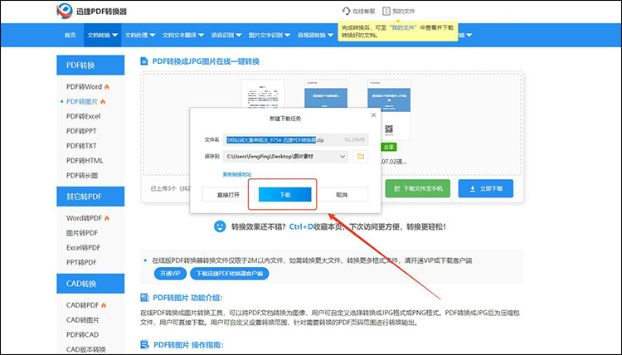Click the PDF转换 sidebar header
The image size is (622, 355).
pyautogui.click(x=90, y=65)
